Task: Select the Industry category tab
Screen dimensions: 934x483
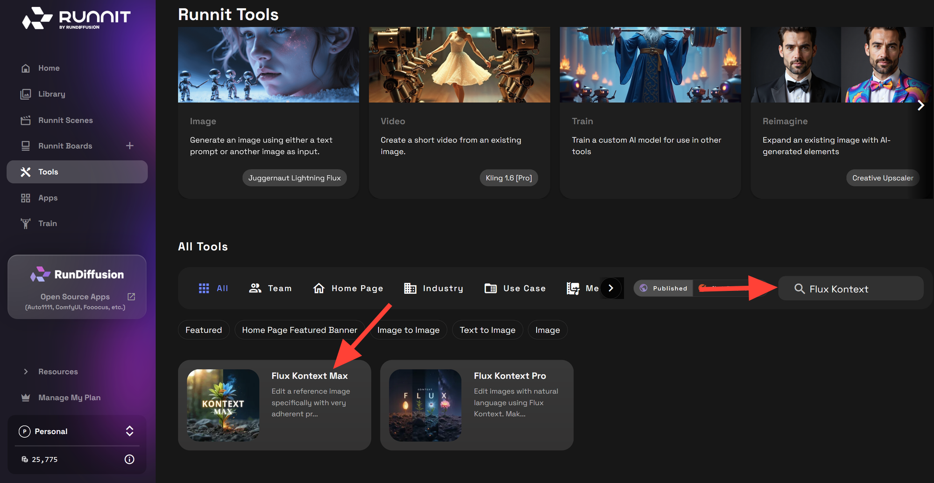Action: pyautogui.click(x=433, y=289)
